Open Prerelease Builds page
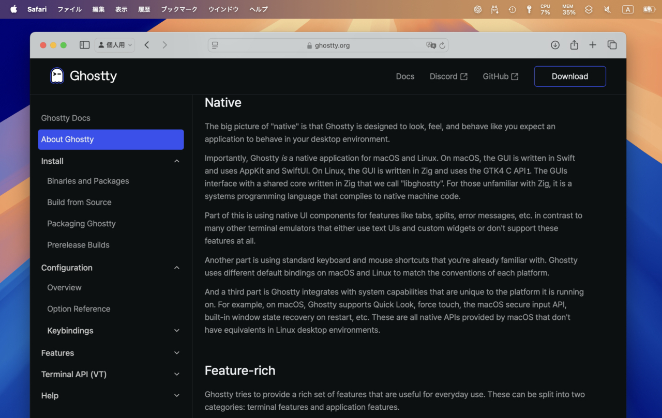Viewport: 662px width, 418px height. coord(78,245)
